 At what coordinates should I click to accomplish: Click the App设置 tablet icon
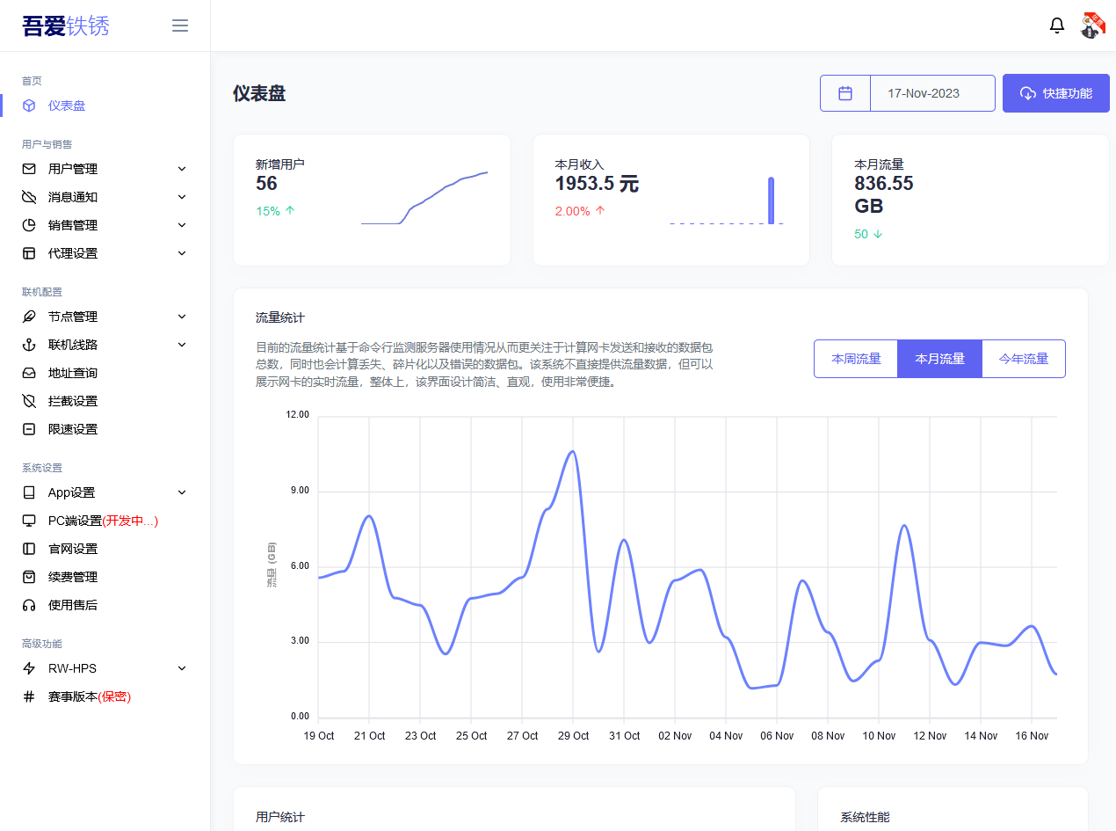click(x=29, y=492)
